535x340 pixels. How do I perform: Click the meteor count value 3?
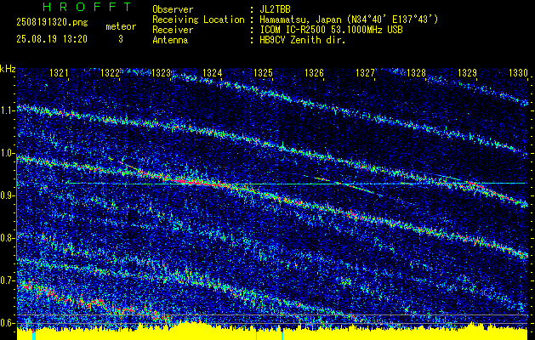[121, 39]
